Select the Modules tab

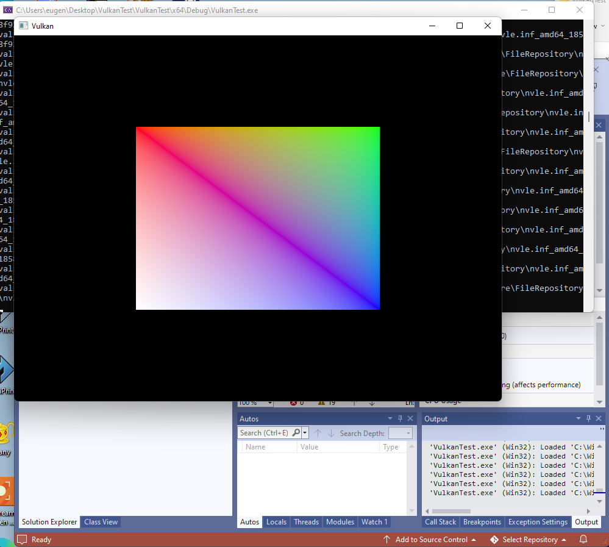(340, 522)
